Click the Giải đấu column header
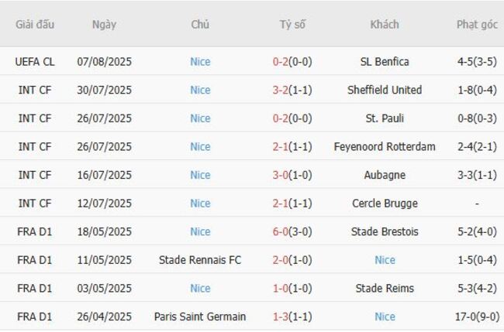Viewport: 504px width, 332px height. click(x=35, y=25)
